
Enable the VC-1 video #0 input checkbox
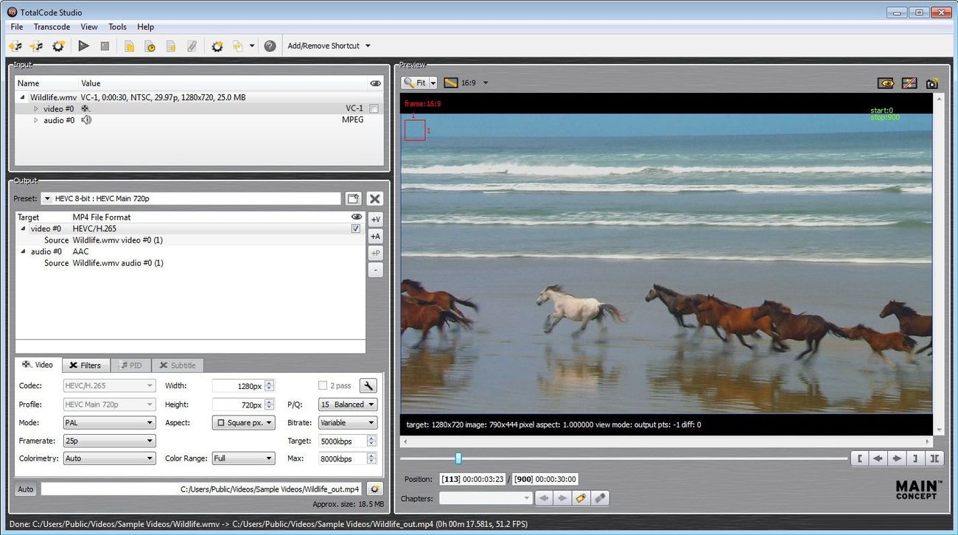click(374, 108)
